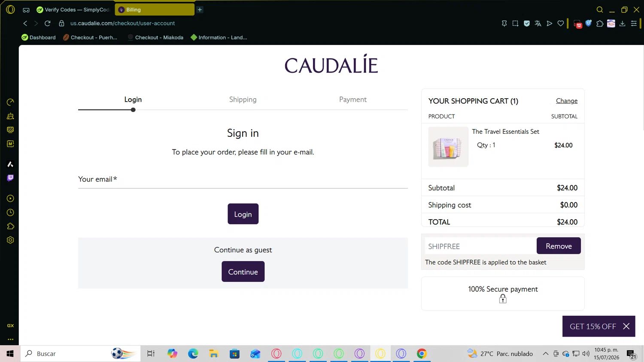Image resolution: width=644 pixels, height=362 pixels.
Task: Open GX Cleaner icon in sidebar
Action: [10, 116]
